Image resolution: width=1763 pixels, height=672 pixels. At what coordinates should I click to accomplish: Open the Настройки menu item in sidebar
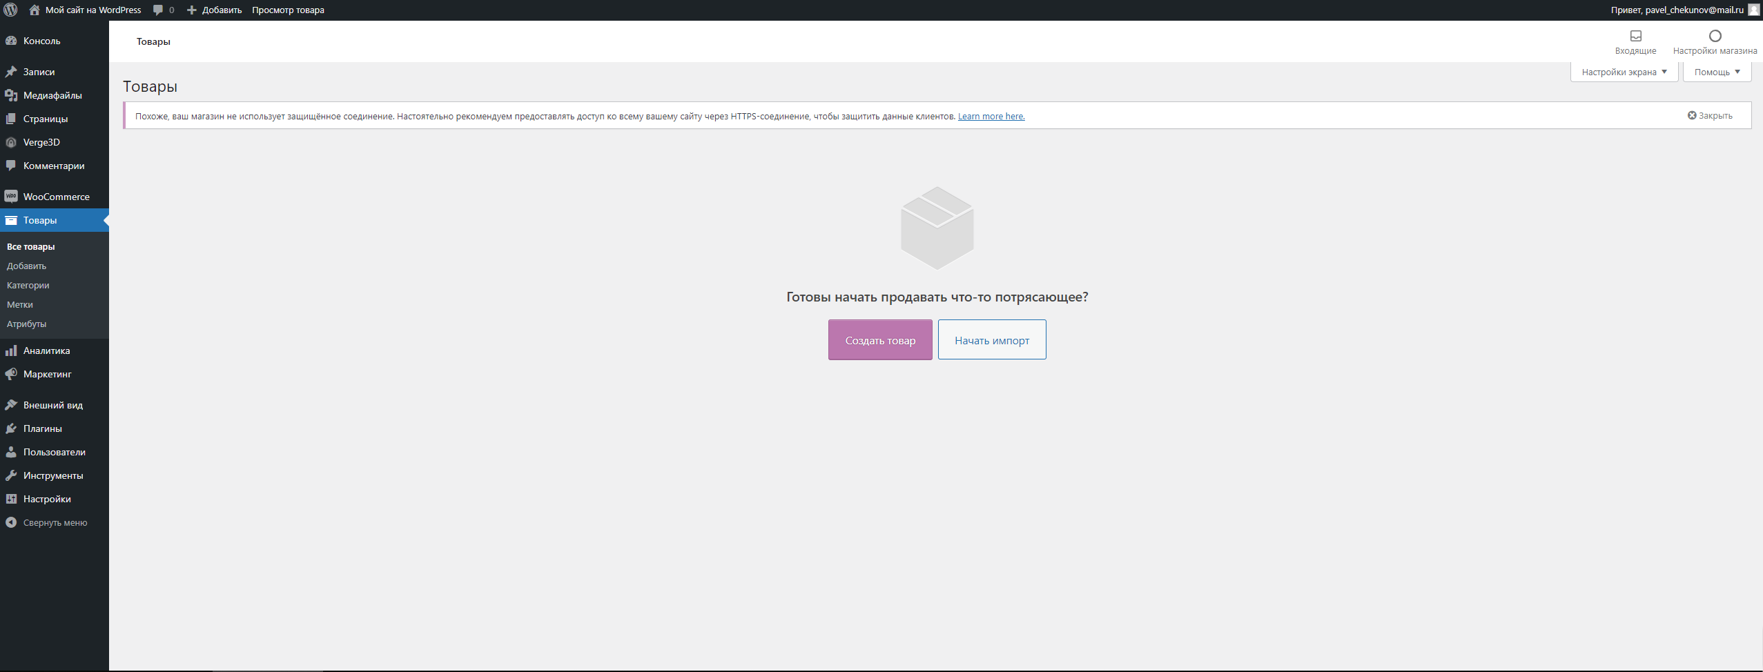pyautogui.click(x=55, y=499)
